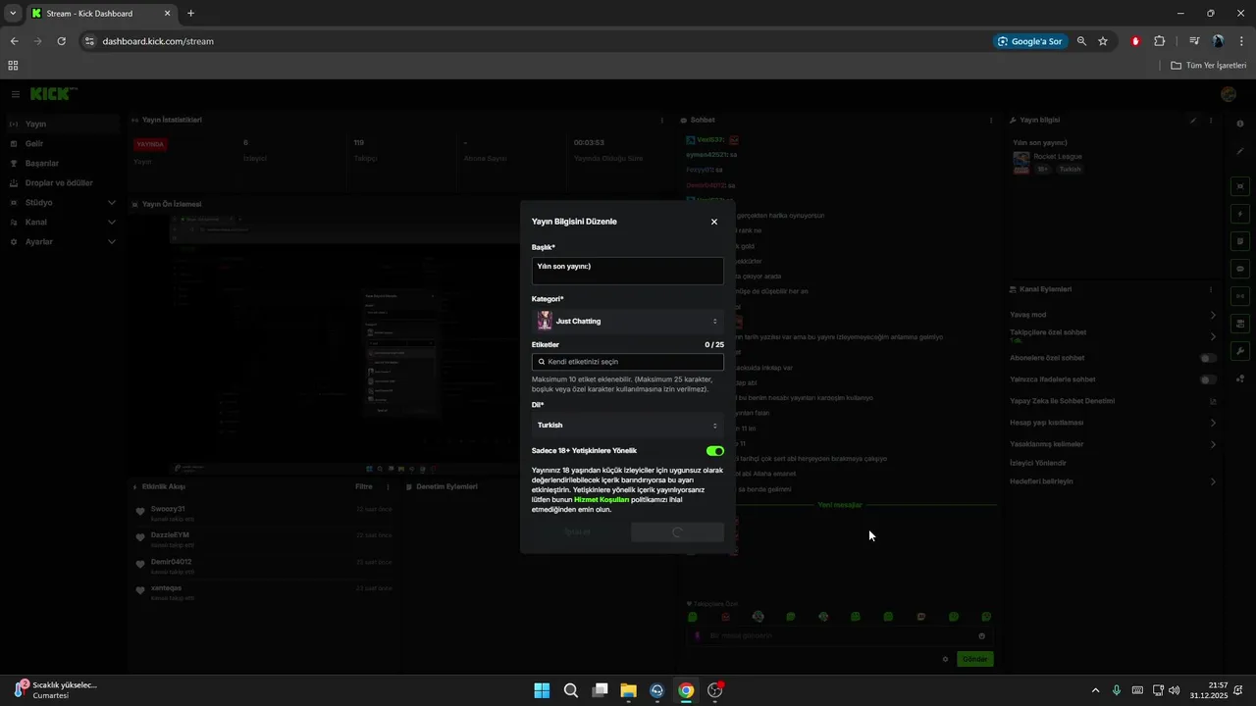Screen dimensions: 1256x706
Task: Click the chat message input field
Action: (x=839, y=635)
